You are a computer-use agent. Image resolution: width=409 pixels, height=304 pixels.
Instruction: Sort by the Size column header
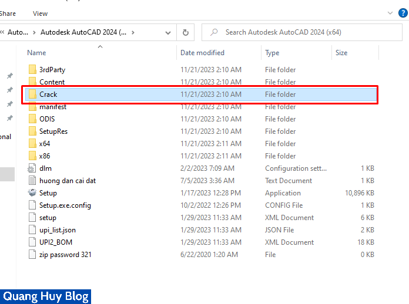coord(341,53)
